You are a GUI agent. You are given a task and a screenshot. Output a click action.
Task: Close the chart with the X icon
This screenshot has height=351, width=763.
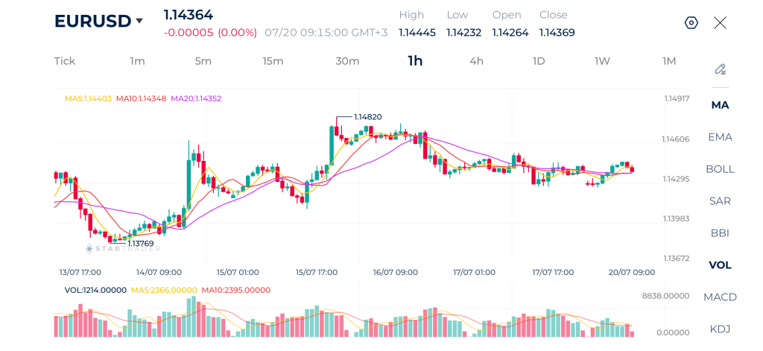721,23
